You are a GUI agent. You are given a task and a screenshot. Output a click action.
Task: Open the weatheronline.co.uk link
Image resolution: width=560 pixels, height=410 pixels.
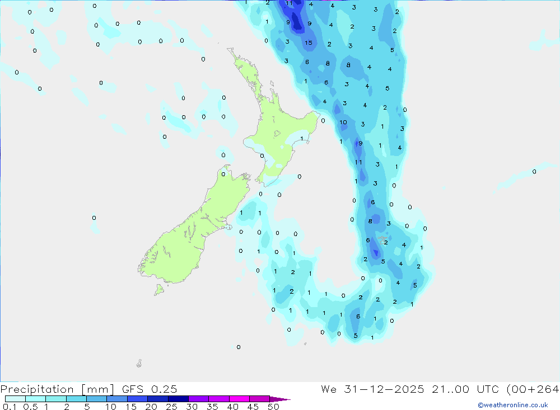513,405
